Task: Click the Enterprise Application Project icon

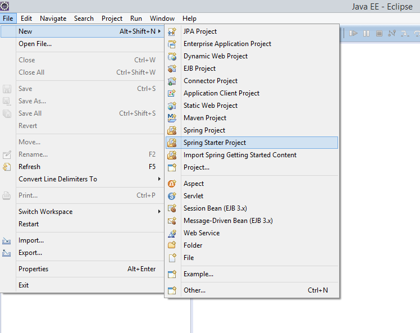Action: pos(172,44)
